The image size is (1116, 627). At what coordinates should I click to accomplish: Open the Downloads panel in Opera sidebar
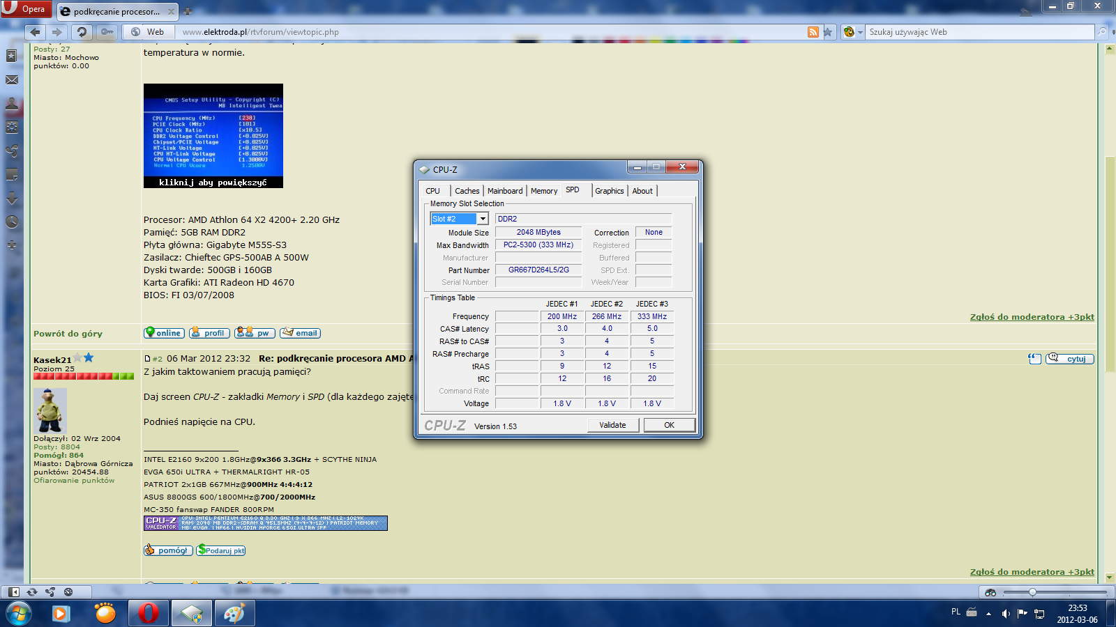click(12, 198)
